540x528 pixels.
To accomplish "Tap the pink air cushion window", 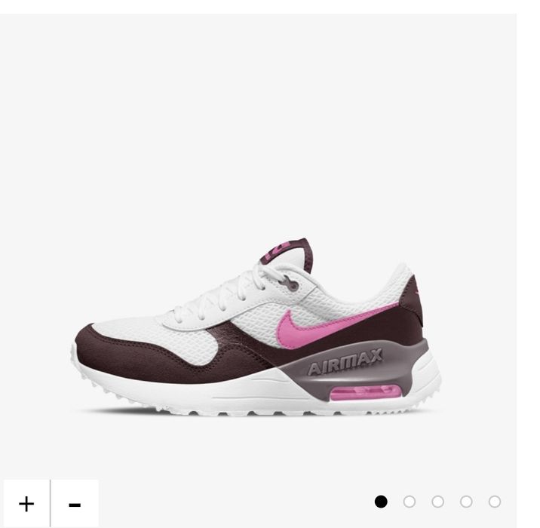I will 366,393.
